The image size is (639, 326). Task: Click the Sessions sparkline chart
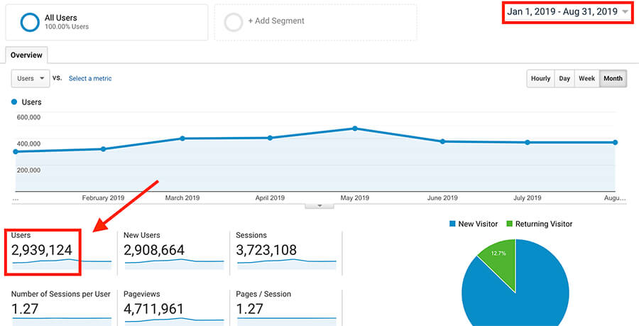pos(287,263)
